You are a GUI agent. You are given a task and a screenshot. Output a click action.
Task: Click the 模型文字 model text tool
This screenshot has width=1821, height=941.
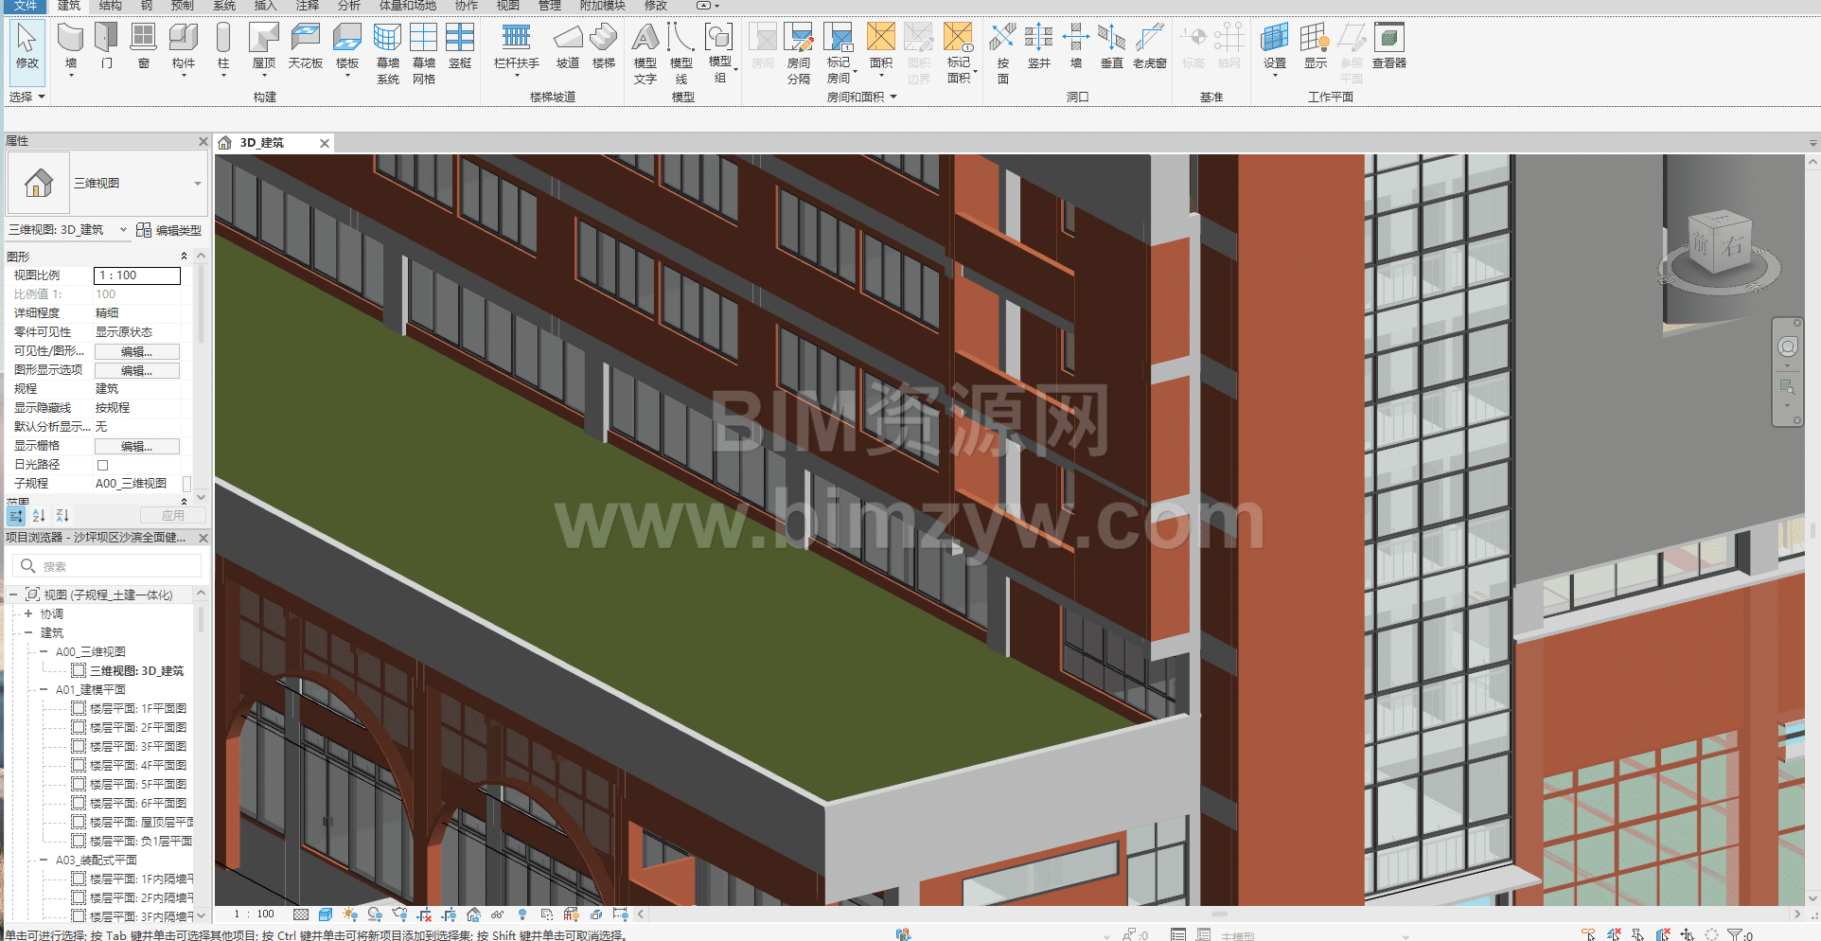(645, 54)
